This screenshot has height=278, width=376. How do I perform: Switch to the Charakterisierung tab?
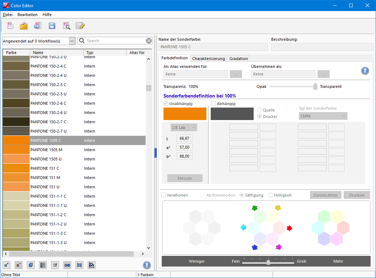click(x=209, y=59)
